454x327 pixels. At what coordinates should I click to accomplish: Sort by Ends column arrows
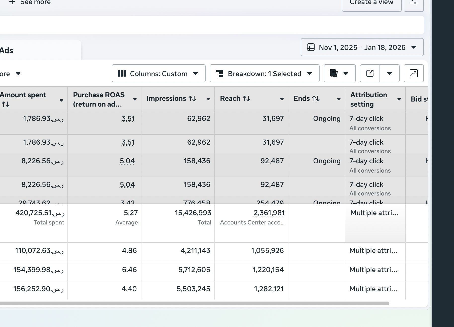click(316, 99)
